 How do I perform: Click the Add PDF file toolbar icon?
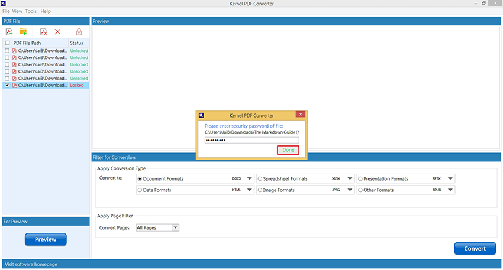click(9, 32)
